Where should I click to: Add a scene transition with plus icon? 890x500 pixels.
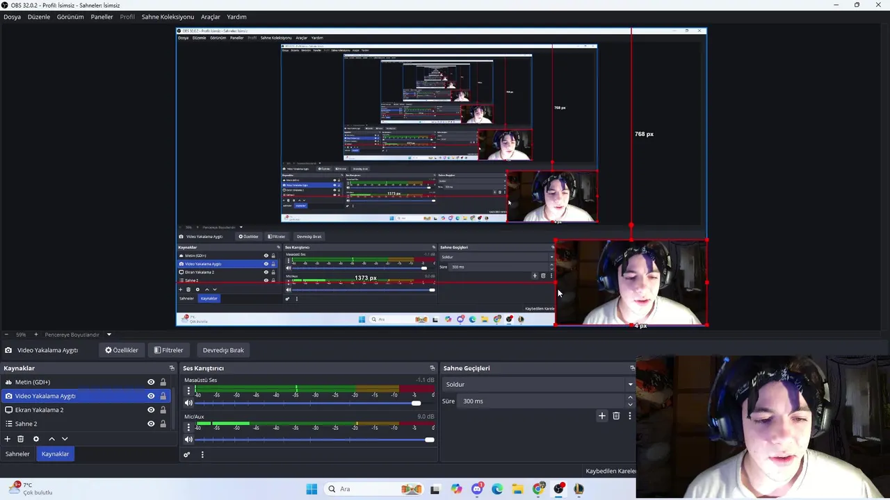pos(602,416)
